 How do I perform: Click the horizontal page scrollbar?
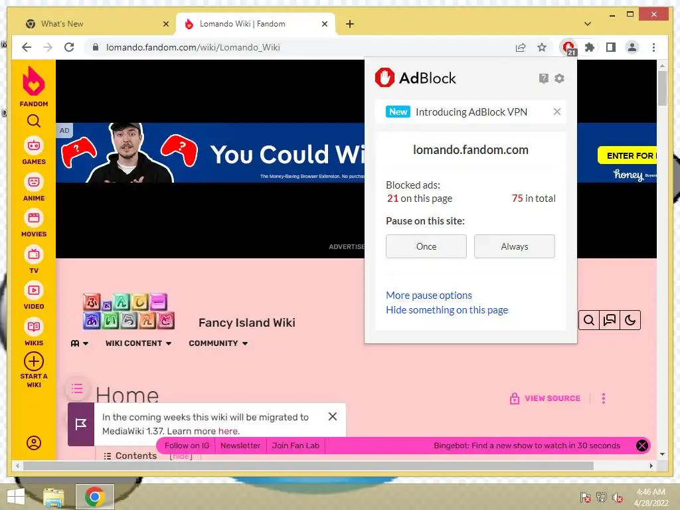(308, 466)
